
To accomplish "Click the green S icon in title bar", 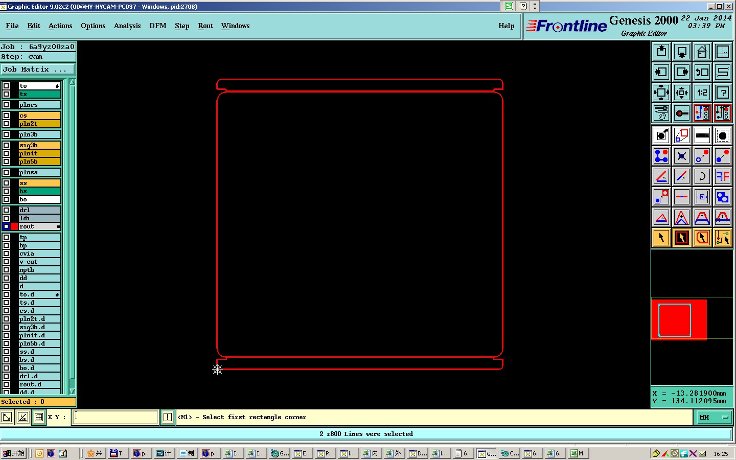I will coord(509,6).
